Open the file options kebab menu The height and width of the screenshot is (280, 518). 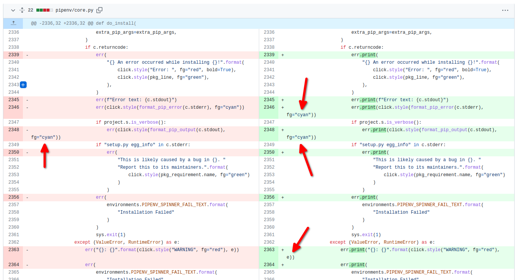click(x=505, y=10)
